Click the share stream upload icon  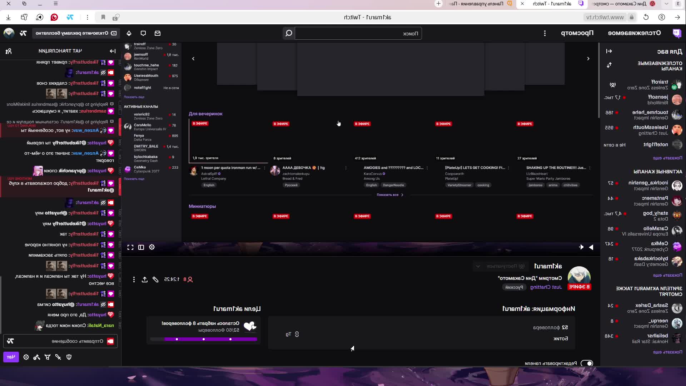point(145,279)
